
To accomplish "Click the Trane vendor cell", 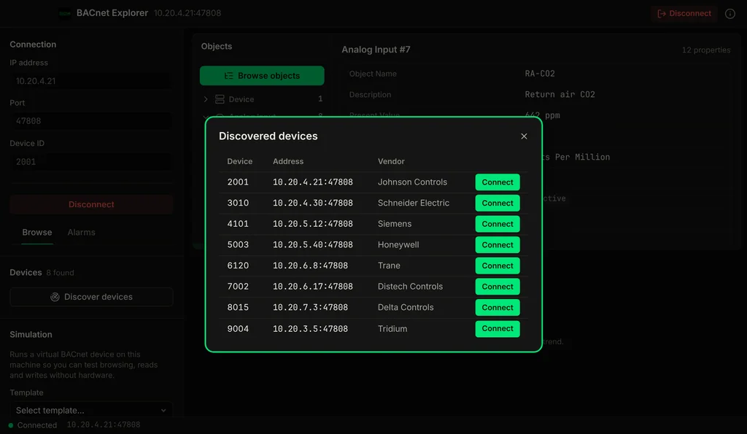I will (389, 266).
